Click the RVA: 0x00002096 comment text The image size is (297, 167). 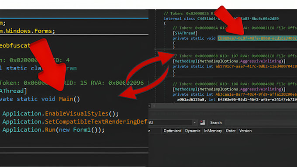click(x=117, y=83)
